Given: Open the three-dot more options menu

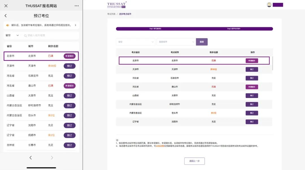Looking at the screenshot, I should [77, 6].
